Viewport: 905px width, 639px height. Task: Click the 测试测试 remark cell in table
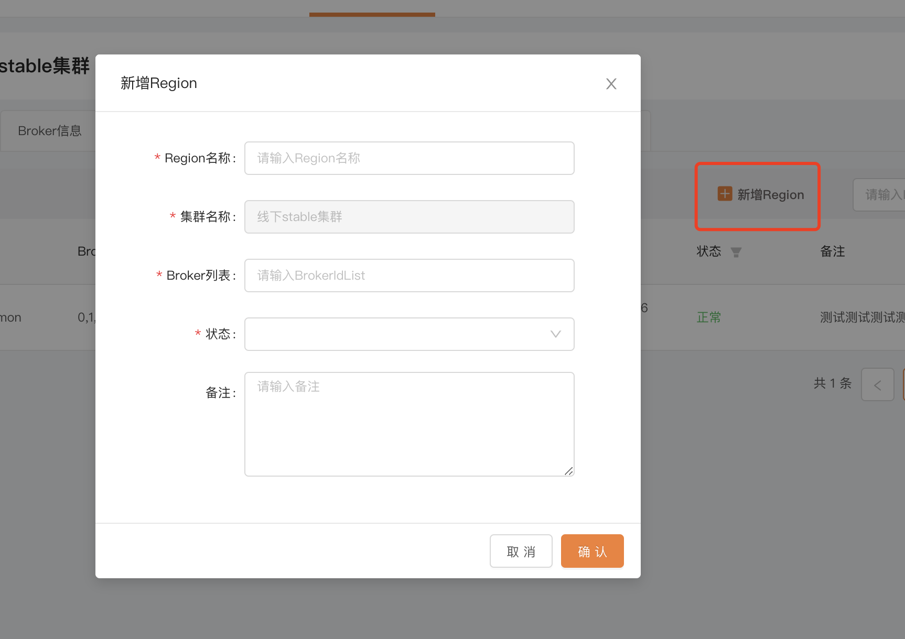coord(861,317)
